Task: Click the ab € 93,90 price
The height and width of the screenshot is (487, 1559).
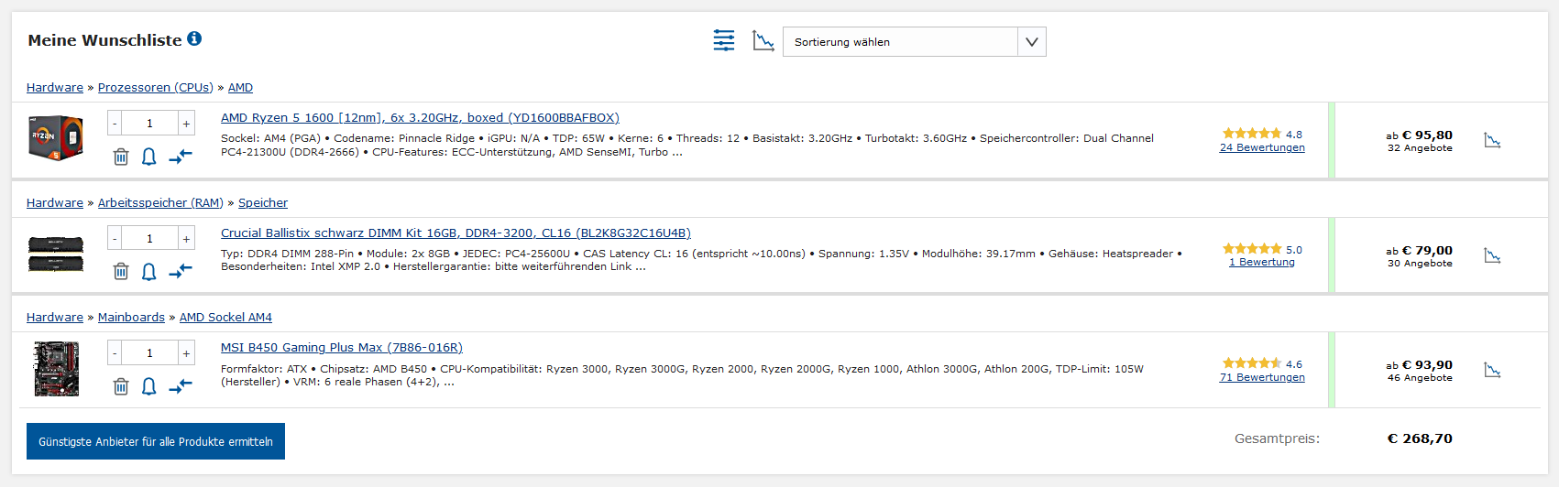Action: pyautogui.click(x=1419, y=365)
